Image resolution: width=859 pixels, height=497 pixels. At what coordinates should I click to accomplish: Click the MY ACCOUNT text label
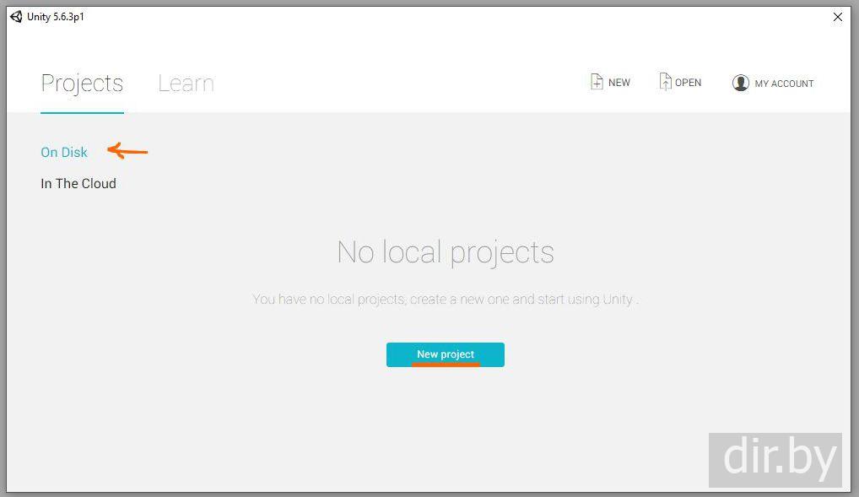click(x=784, y=84)
